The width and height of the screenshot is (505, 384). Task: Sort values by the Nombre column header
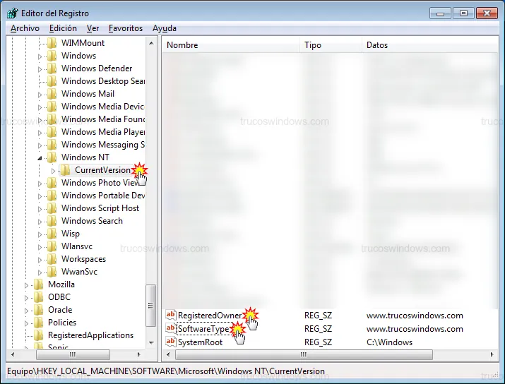click(x=230, y=45)
